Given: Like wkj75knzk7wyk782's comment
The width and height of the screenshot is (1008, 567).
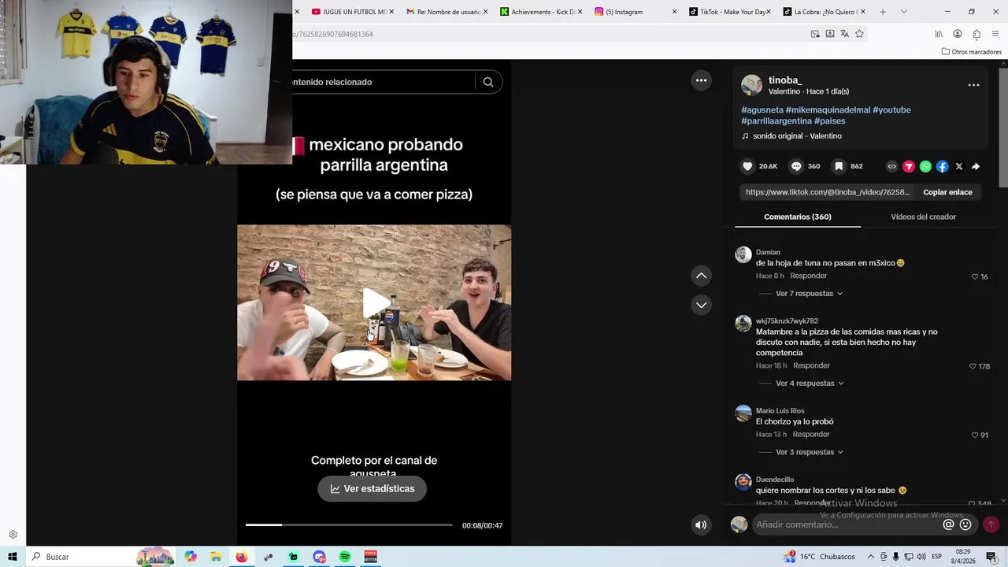Looking at the screenshot, I should coord(973,366).
